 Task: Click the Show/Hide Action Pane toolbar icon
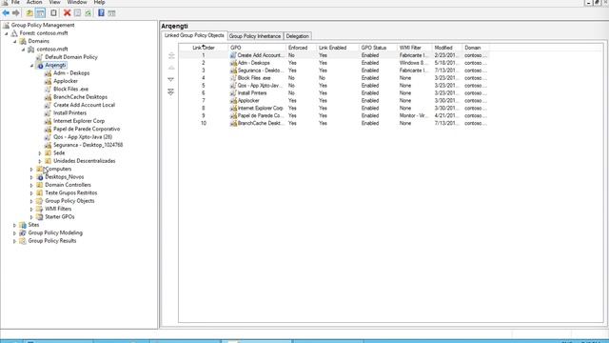[111, 12]
